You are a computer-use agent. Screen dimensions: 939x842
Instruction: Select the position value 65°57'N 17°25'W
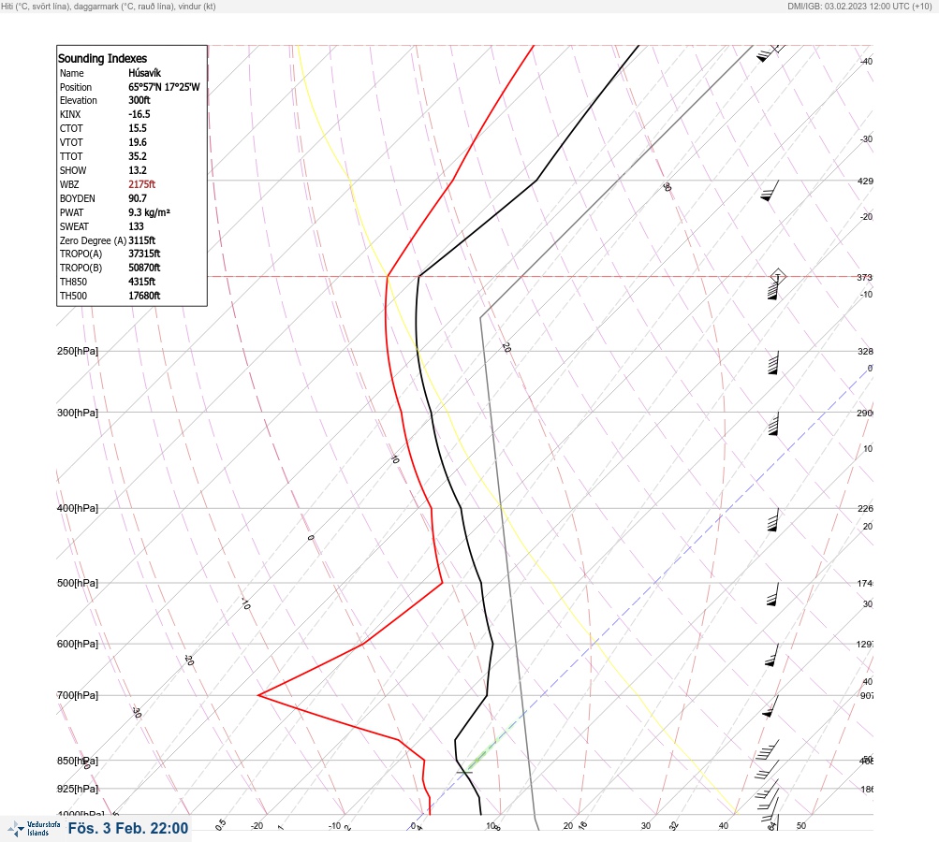pyautogui.click(x=164, y=87)
